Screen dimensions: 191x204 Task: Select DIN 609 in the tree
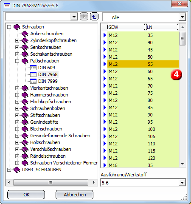click(47, 68)
